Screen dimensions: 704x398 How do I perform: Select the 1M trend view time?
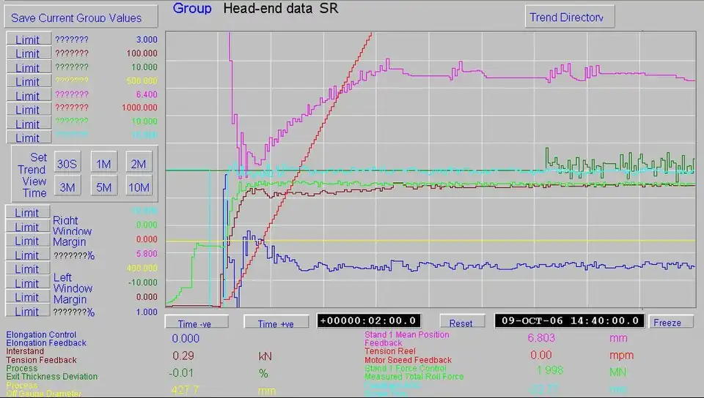point(103,164)
